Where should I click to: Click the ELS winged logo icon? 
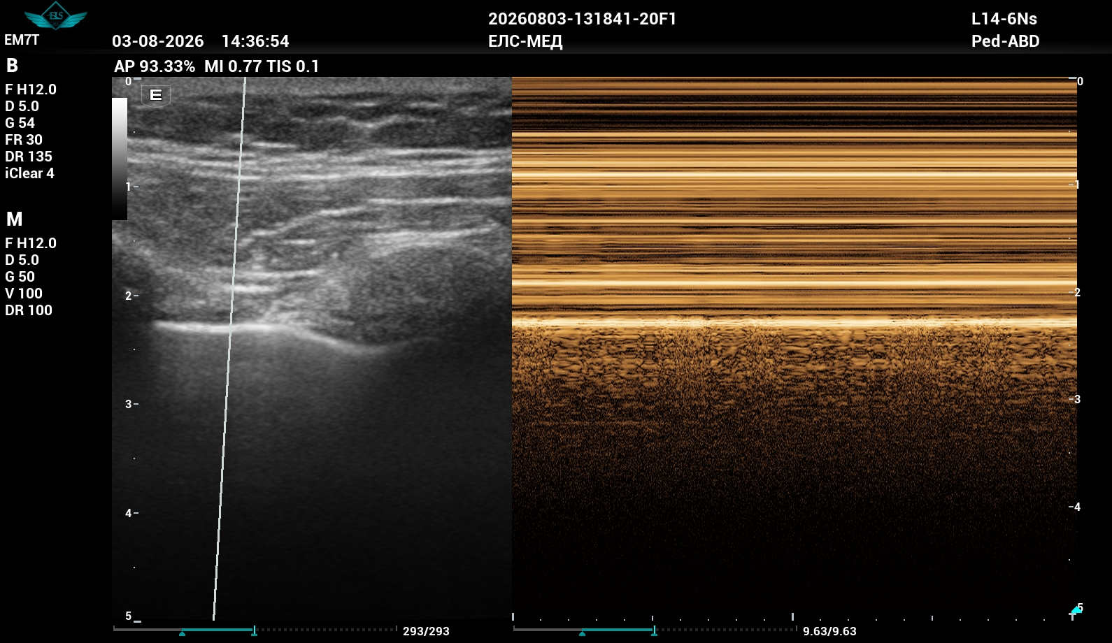click(55, 15)
